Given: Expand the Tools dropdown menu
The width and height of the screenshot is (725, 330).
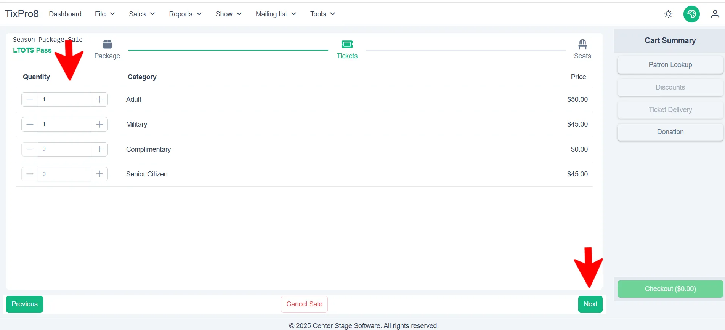Looking at the screenshot, I should pos(322,14).
